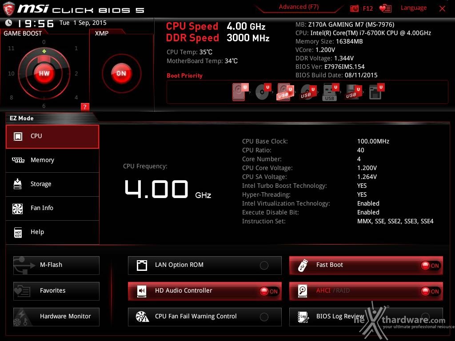Click the CPU Ratio value 40
455x341 pixels.
360,150
